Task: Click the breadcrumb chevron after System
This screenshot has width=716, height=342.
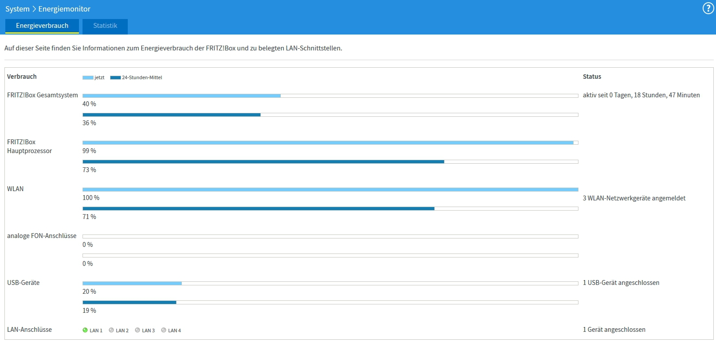Action: (x=34, y=9)
